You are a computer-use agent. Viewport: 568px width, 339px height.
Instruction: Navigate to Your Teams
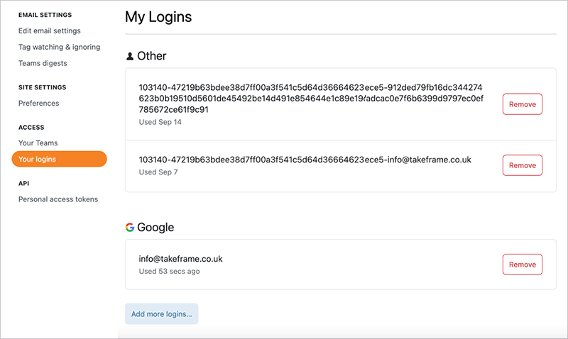point(38,143)
